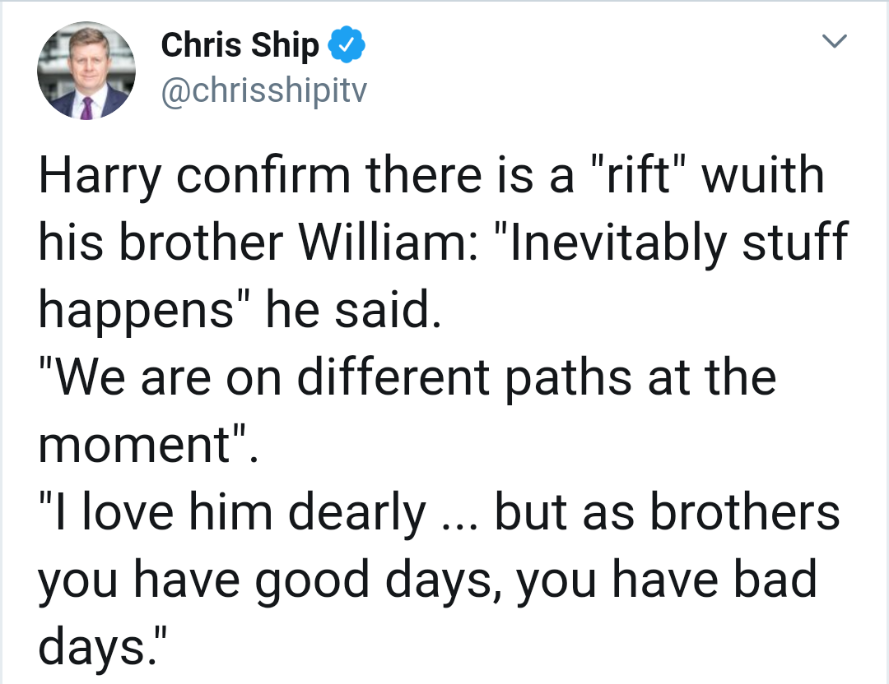This screenshot has height=684, width=889.
Task: Click the word "moment" in the tweet
Action: point(136,446)
